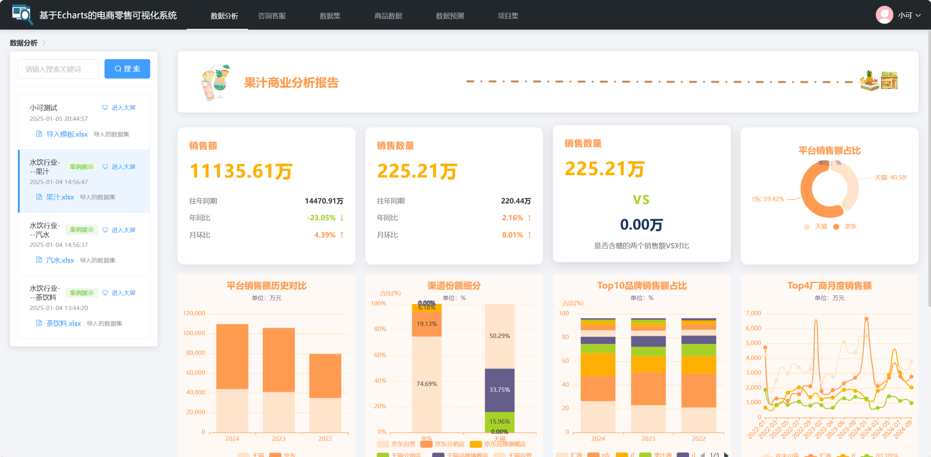Viewport: 931px width, 457px height.
Task: Click the file icon beside 导入模板.xlsx
Action: (x=39, y=134)
